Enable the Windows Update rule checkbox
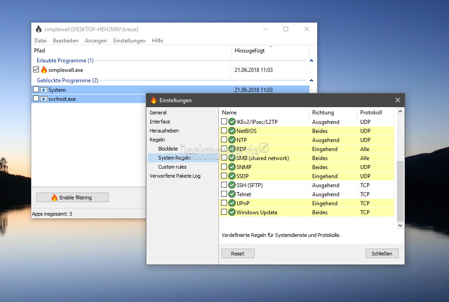 tap(224, 212)
